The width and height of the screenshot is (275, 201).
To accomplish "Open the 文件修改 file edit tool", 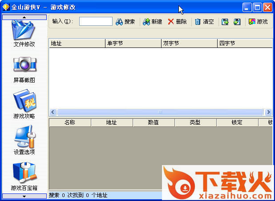I will tap(24, 34).
